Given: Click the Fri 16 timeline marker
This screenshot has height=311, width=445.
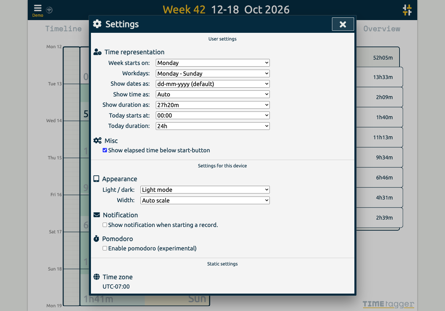Looking at the screenshot, I should click(56, 195).
